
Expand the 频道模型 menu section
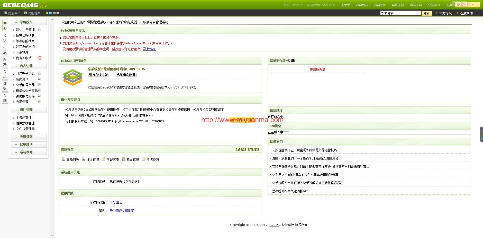29,137
